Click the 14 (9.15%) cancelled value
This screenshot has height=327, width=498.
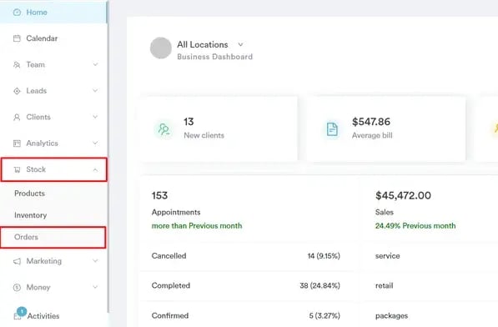[x=324, y=256]
